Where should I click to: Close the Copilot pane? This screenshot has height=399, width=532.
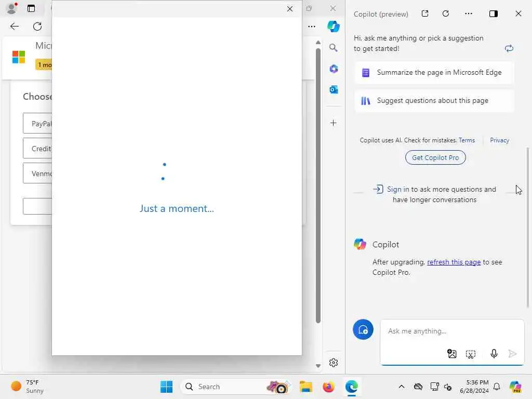pos(518,14)
